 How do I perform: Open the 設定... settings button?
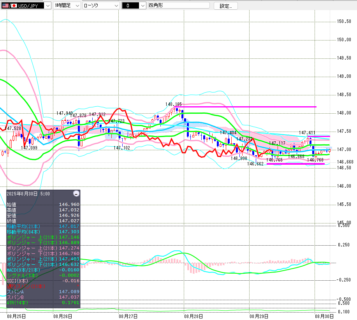[x=226, y=6]
